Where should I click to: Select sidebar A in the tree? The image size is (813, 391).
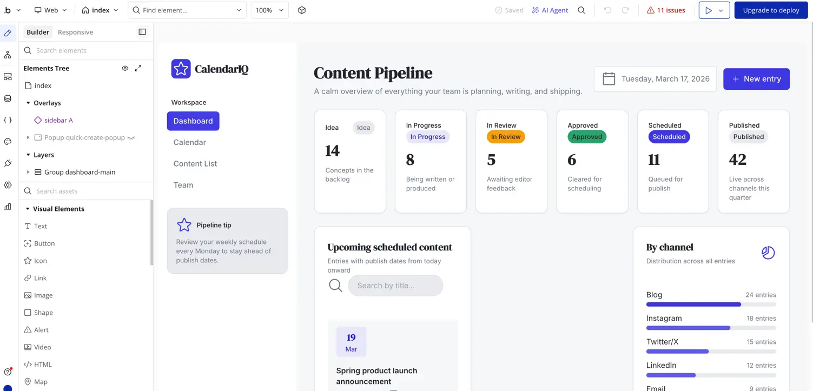(x=53, y=120)
